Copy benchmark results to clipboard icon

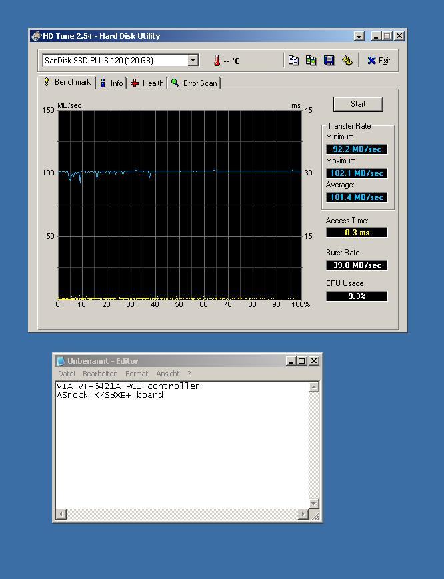(x=293, y=60)
